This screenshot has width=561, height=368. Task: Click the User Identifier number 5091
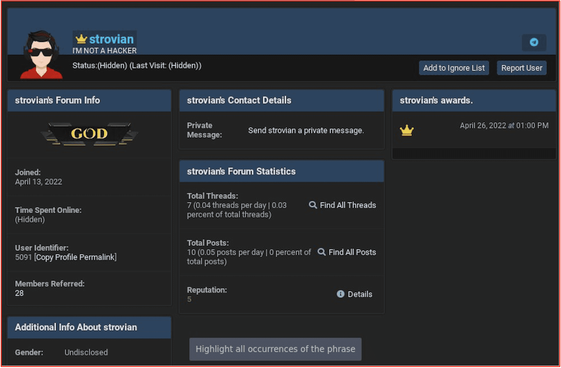(x=23, y=257)
